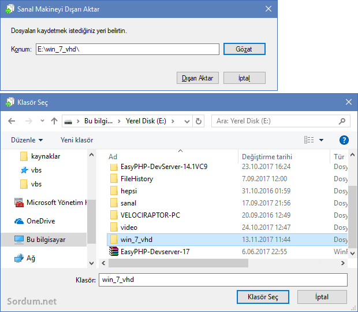Click the Dışarı Aktar button
Screen dimensions: 358x312
point(197,78)
